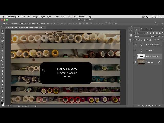Open the blend mode Normal dropdown
The width and height of the screenshot is (164, 123).
142,36
